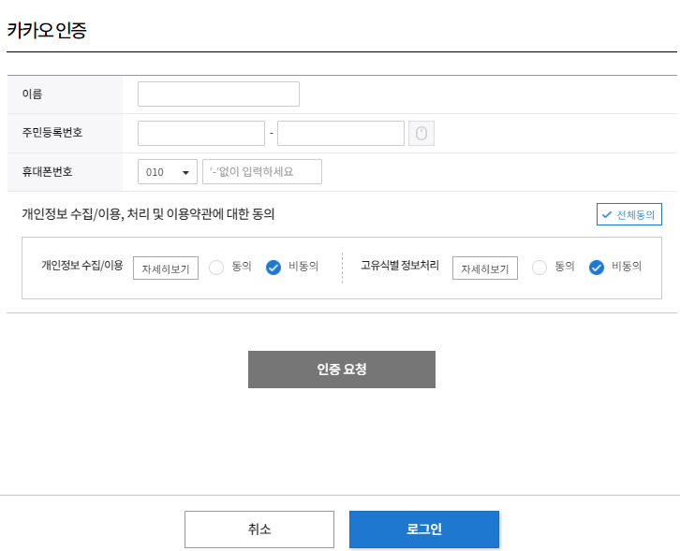Image resolution: width=680 pixels, height=551 pixels.
Task: Click the 주민등록번호 label
Action: pos(52,133)
